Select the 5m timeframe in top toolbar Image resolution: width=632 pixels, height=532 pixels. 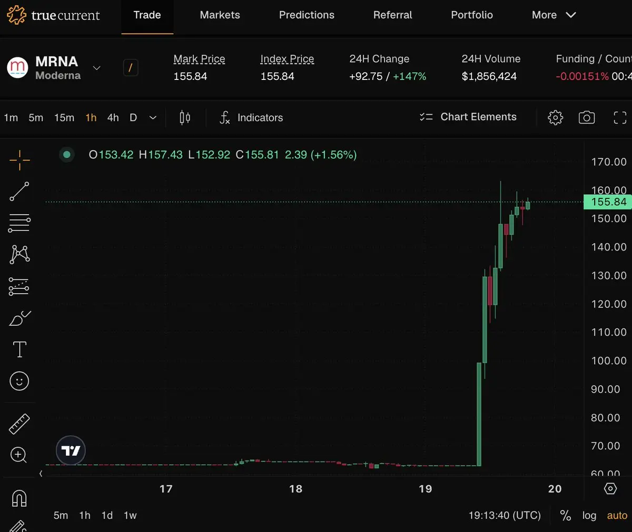pos(36,117)
